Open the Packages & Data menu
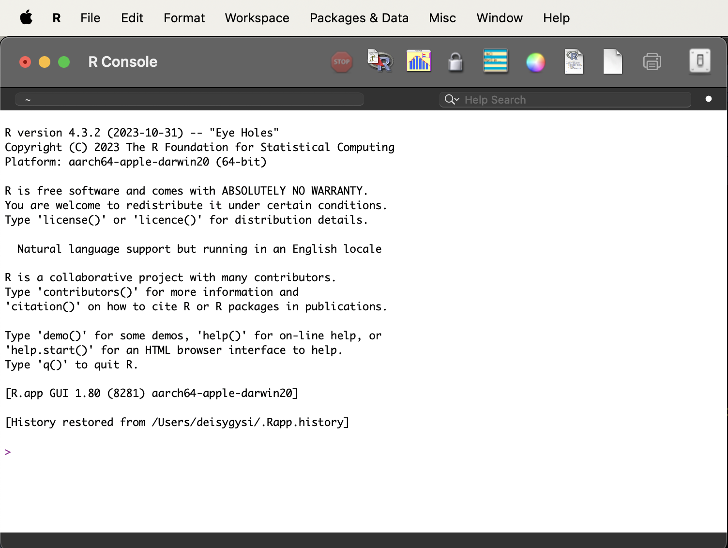728x548 pixels. tap(359, 18)
